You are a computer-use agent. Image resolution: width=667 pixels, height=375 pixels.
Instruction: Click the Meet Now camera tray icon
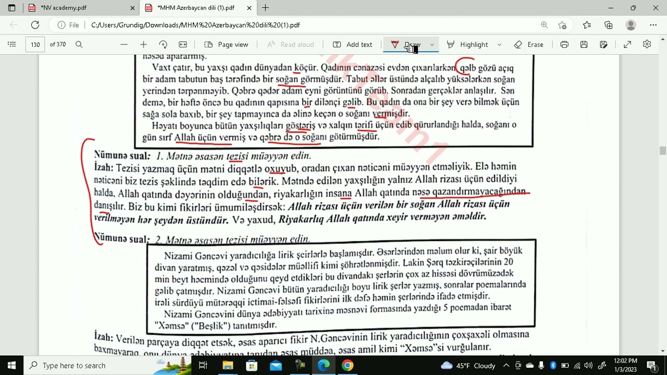tap(518, 366)
